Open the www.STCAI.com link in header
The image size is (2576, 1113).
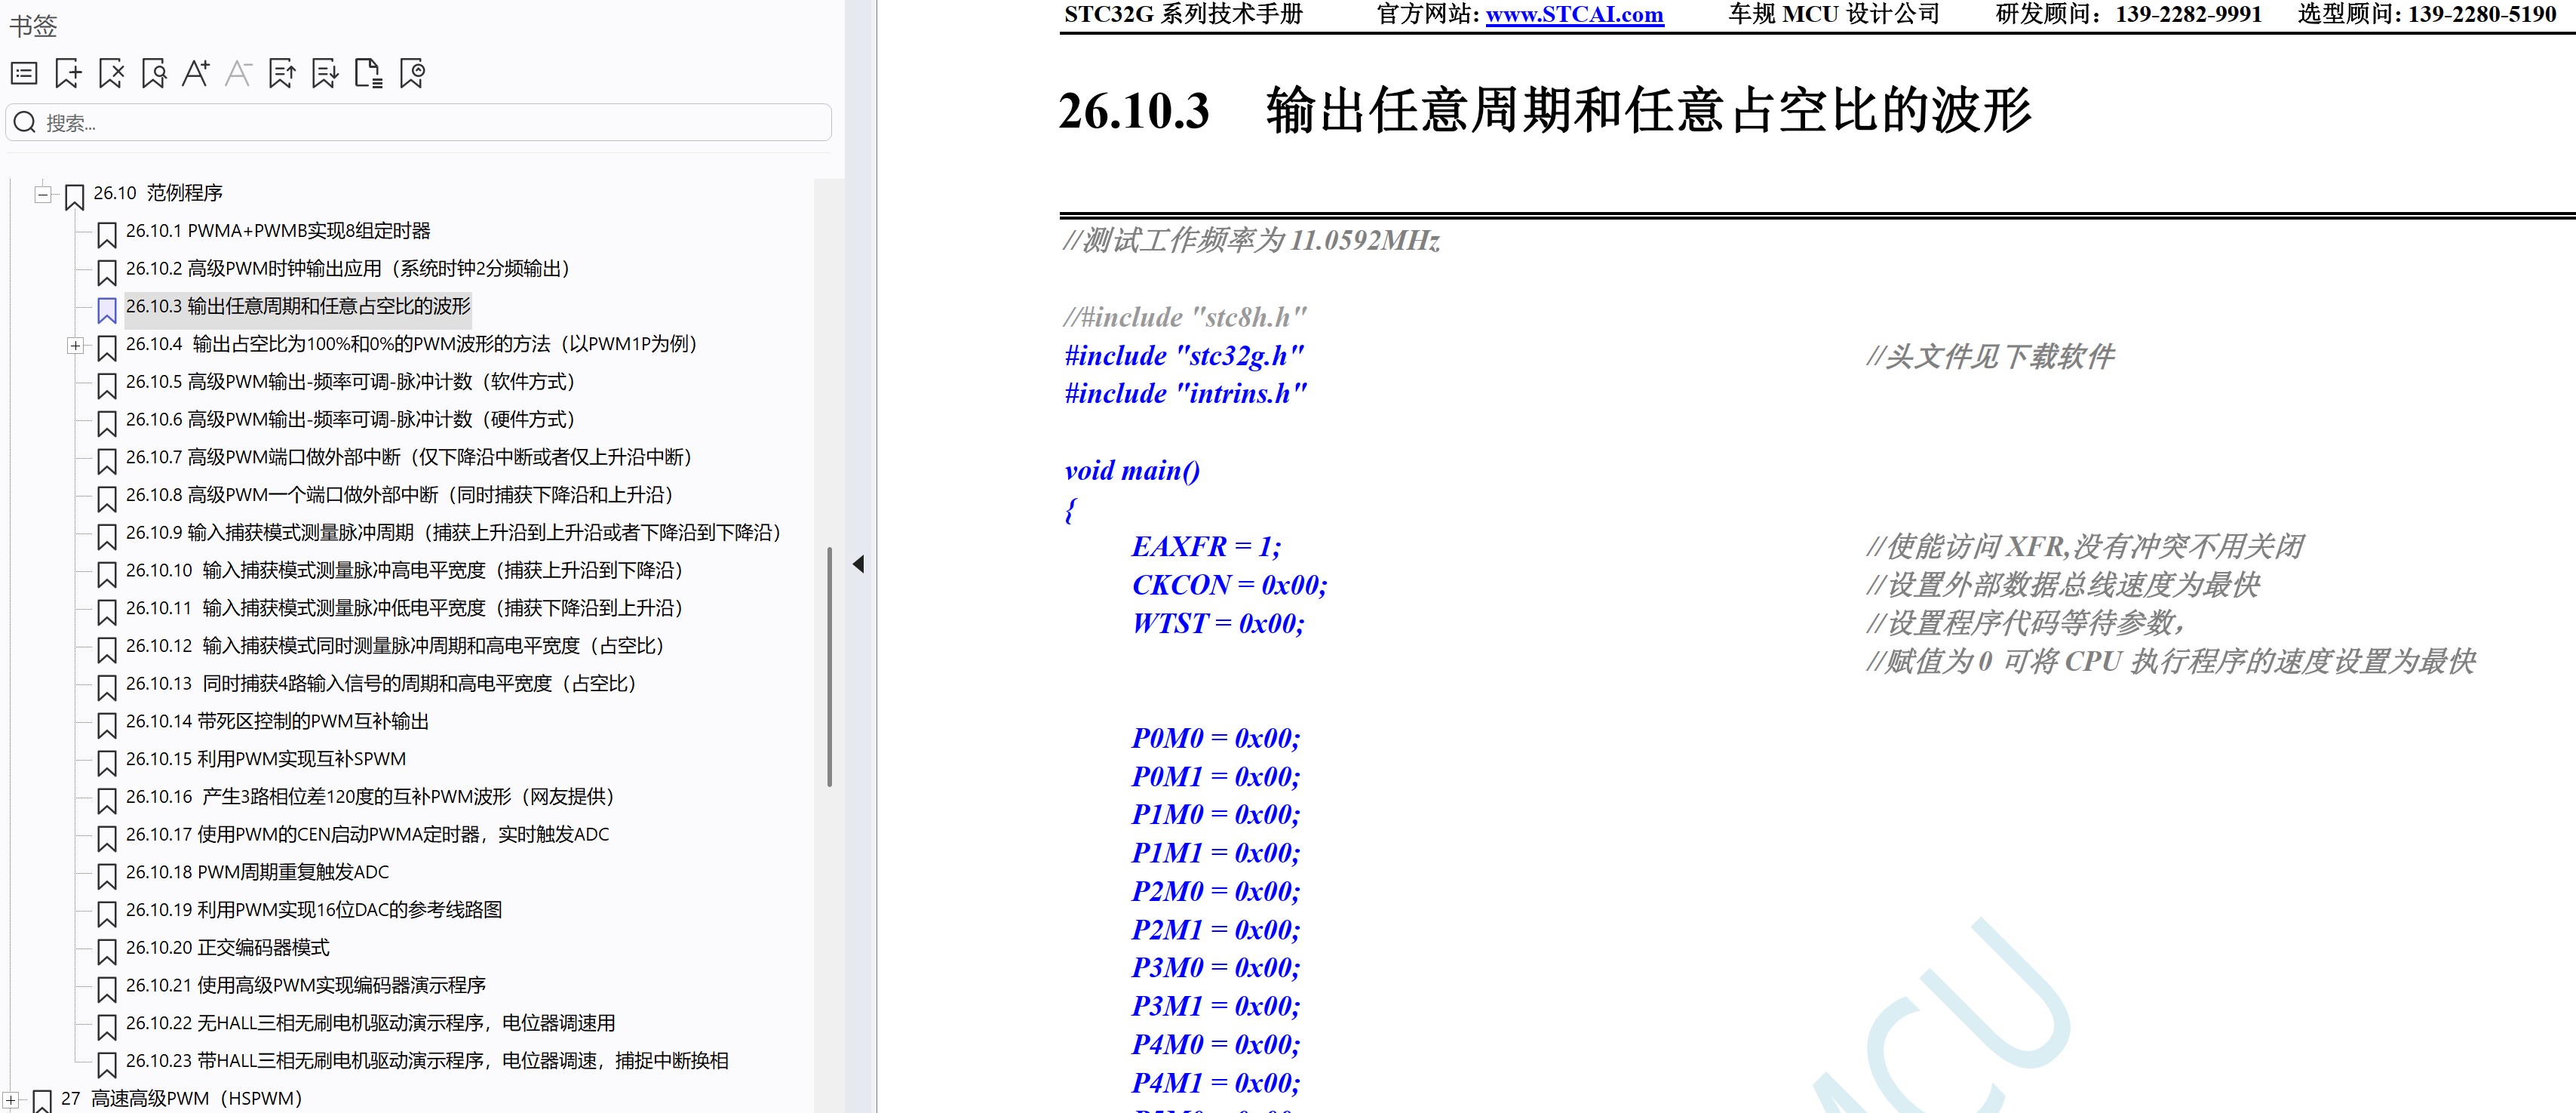(x=1574, y=14)
